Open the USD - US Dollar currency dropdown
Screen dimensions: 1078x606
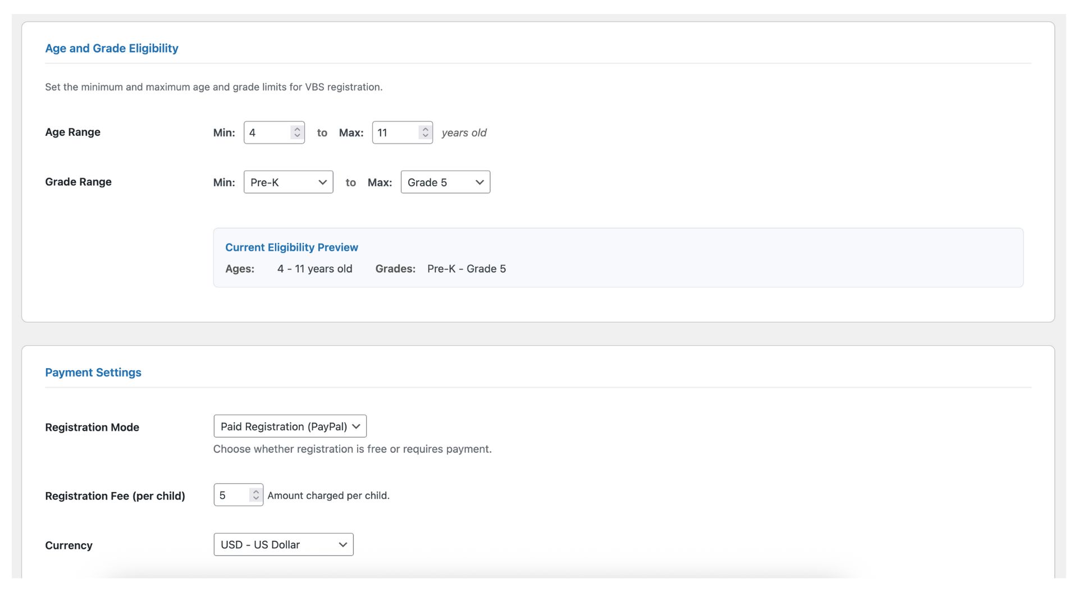(x=283, y=545)
